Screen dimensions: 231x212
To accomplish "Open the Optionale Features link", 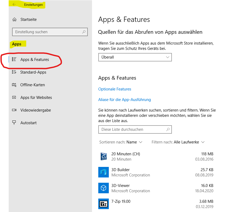I will click(115, 89).
